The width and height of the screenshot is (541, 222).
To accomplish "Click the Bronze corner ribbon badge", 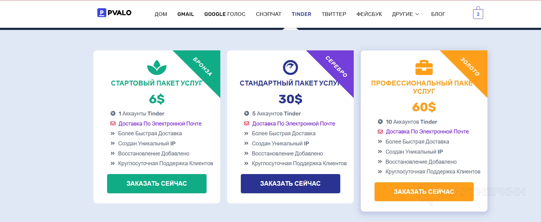I will click(x=203, y=66).
